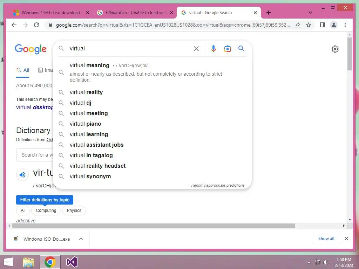Viewport: 359px width, 269px height.
Task: Pick suggestion virtual reality headset
Action: 152,166
